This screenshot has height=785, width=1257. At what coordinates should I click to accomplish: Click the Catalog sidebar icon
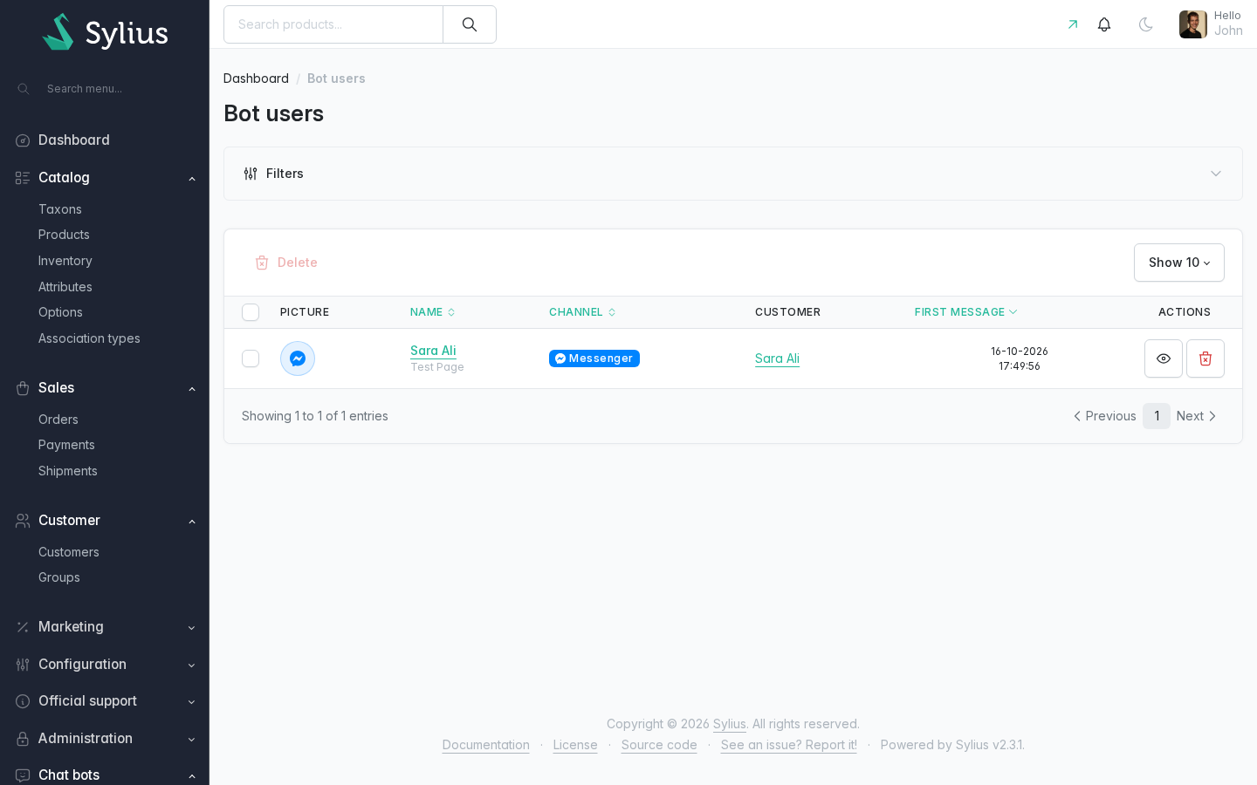pyautogui.click(x=23, y=178)
